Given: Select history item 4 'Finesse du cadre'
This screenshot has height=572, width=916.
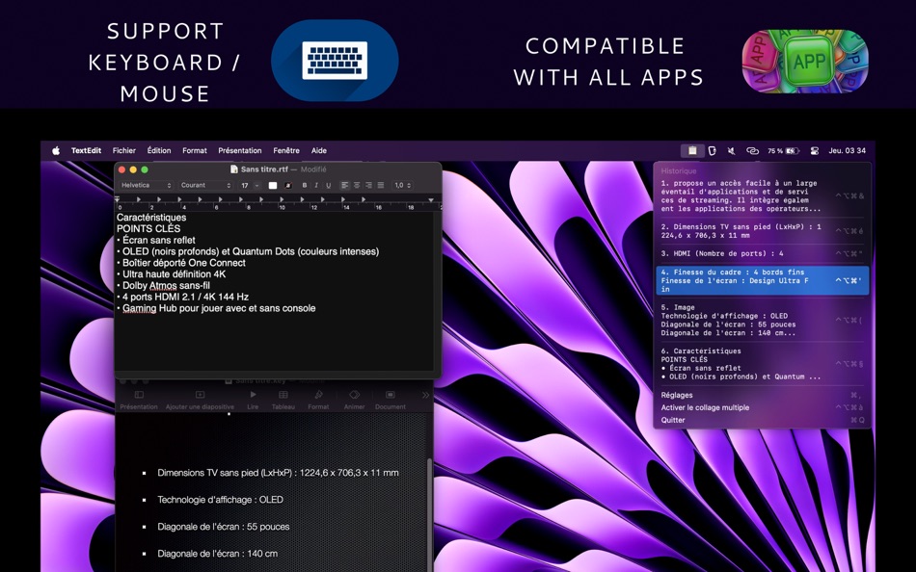Looking at the screenshot, I should (x=762, y=281).
